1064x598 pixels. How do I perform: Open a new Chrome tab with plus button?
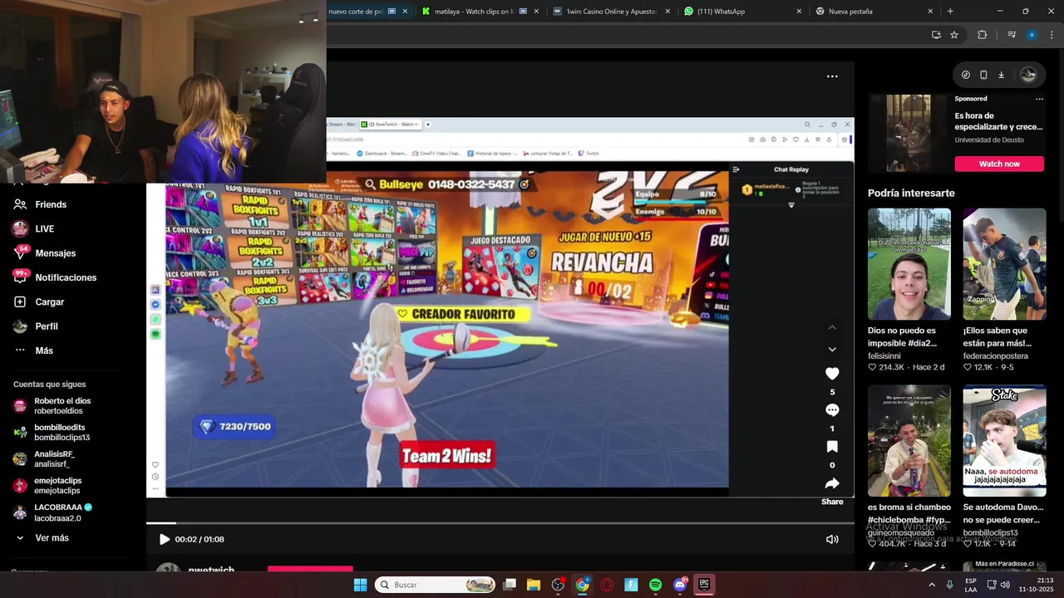950,12
